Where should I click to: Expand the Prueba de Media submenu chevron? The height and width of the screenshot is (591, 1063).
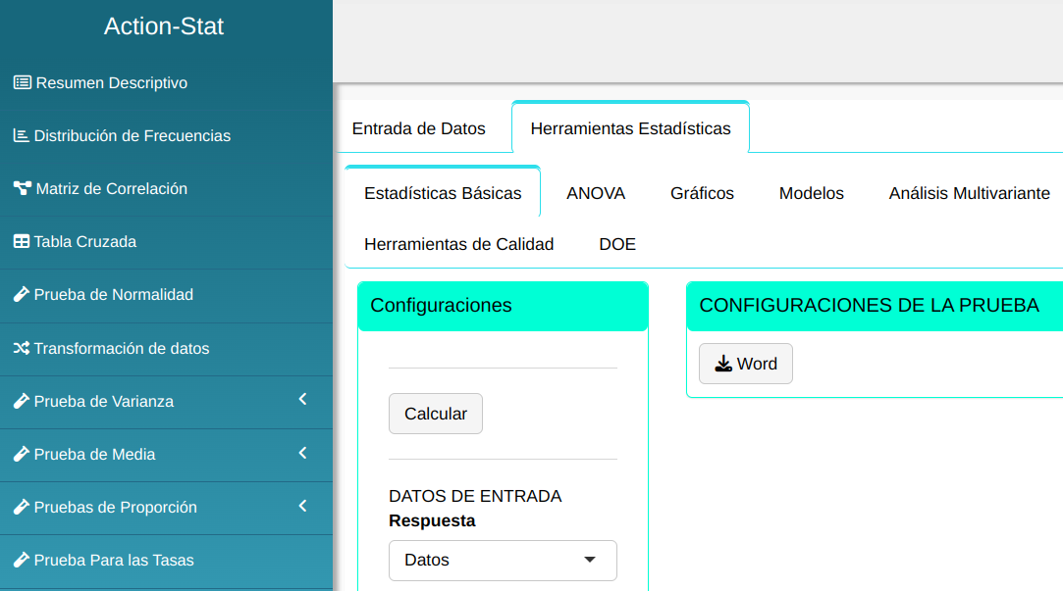coord(303,453)
